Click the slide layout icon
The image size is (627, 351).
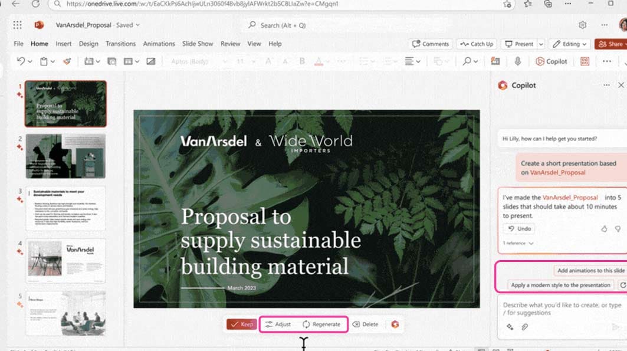click(128, 61)
